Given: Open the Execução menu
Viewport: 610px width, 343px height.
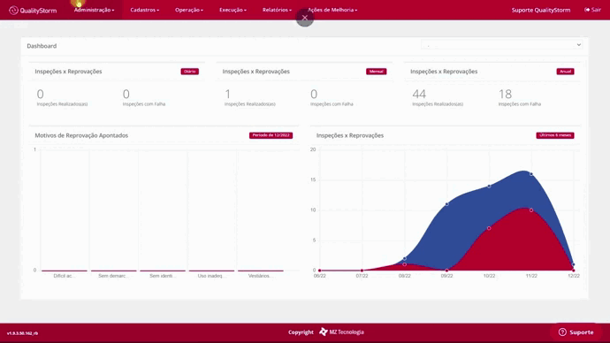Looking at the screenshot, I should click(233, 10).
